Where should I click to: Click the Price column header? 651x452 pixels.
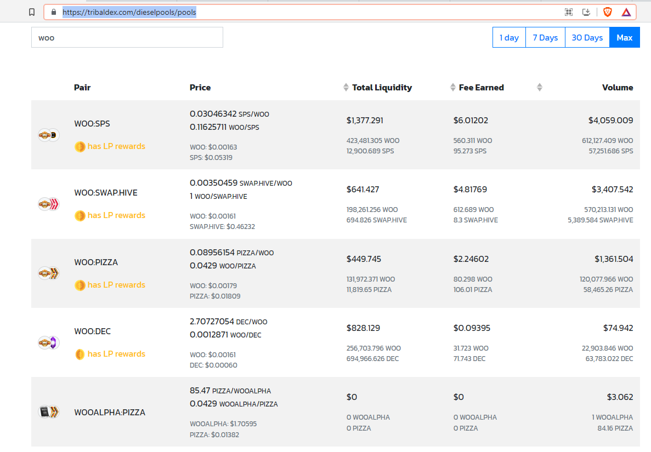click(x=200, y=88)
